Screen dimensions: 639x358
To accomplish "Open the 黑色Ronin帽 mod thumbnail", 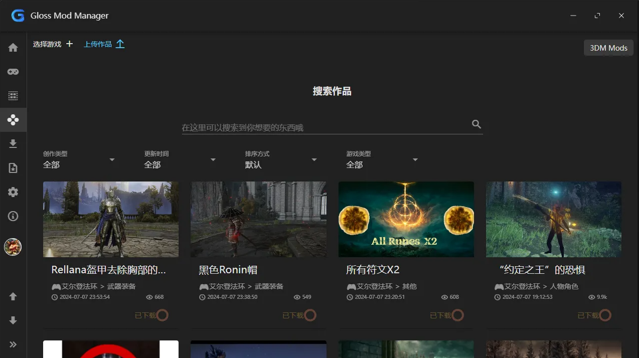I will 258,219.
